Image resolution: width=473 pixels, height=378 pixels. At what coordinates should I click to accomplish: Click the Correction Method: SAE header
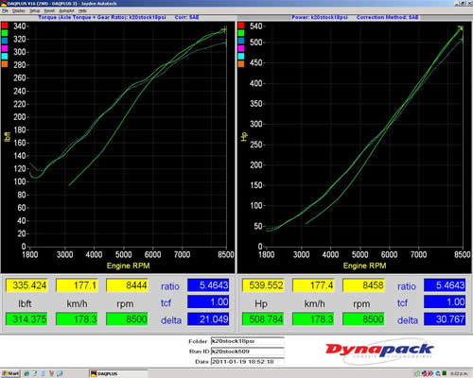click(387, 17)
